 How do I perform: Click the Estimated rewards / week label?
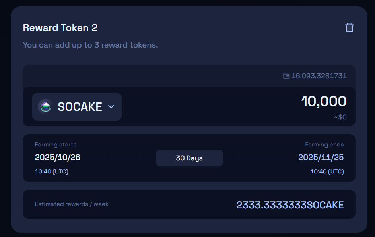(x=72, y=204)
